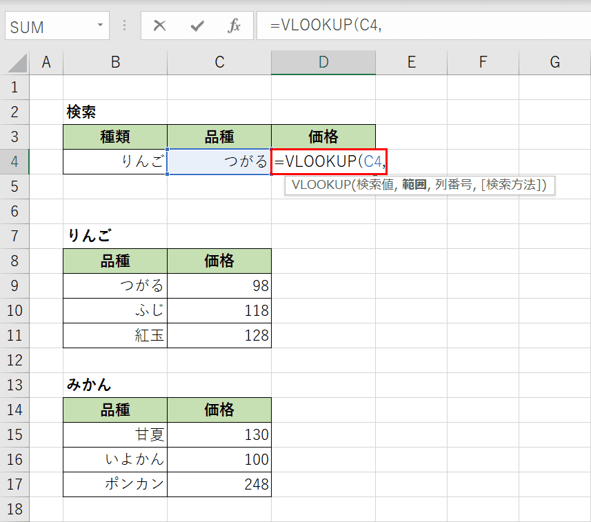Click 品種 header in row 8
The width and height of the screenshot is (591, 522).
pos(115,261)
